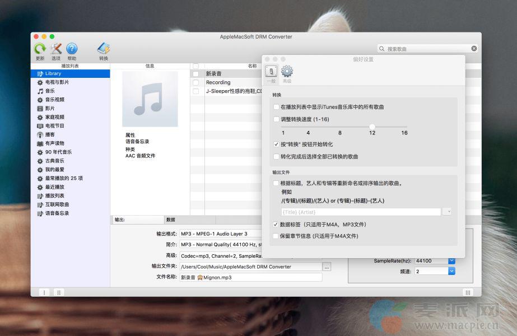The width and height of the screenshot is (517, 336).
Task: Open the Advanced (高级) gear preferences icon
Action: [x=287, y=72]
